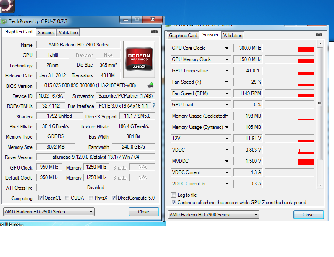Click the BIOS save chip icon

[150, 85]
